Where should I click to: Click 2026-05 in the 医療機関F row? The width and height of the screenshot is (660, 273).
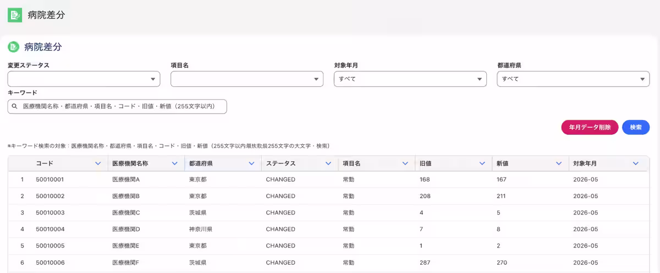click(x=585, y=263)
